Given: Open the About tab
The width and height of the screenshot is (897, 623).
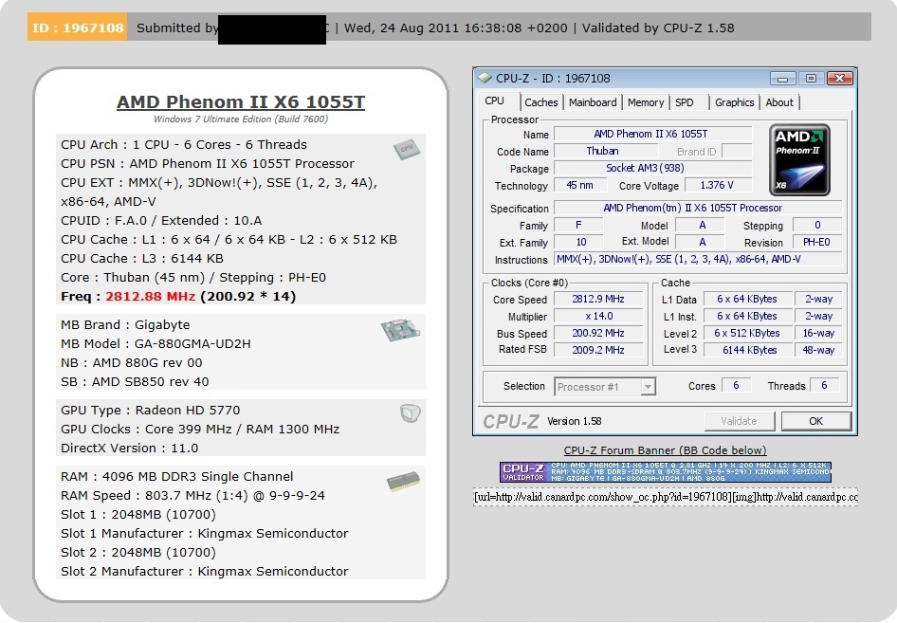Looking at the screenshot, I should tap(779, 102).
